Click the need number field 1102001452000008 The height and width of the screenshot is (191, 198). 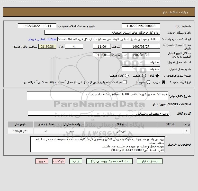coord(141,26)
